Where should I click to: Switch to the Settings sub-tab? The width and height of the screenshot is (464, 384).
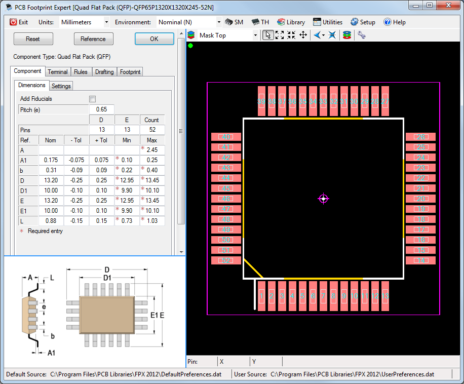click(61, 86)
